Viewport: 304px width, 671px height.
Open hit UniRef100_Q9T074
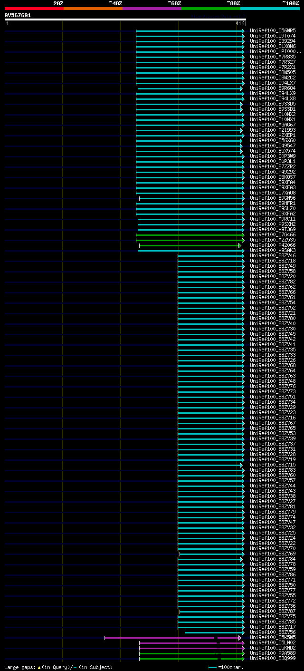[273, 36]
